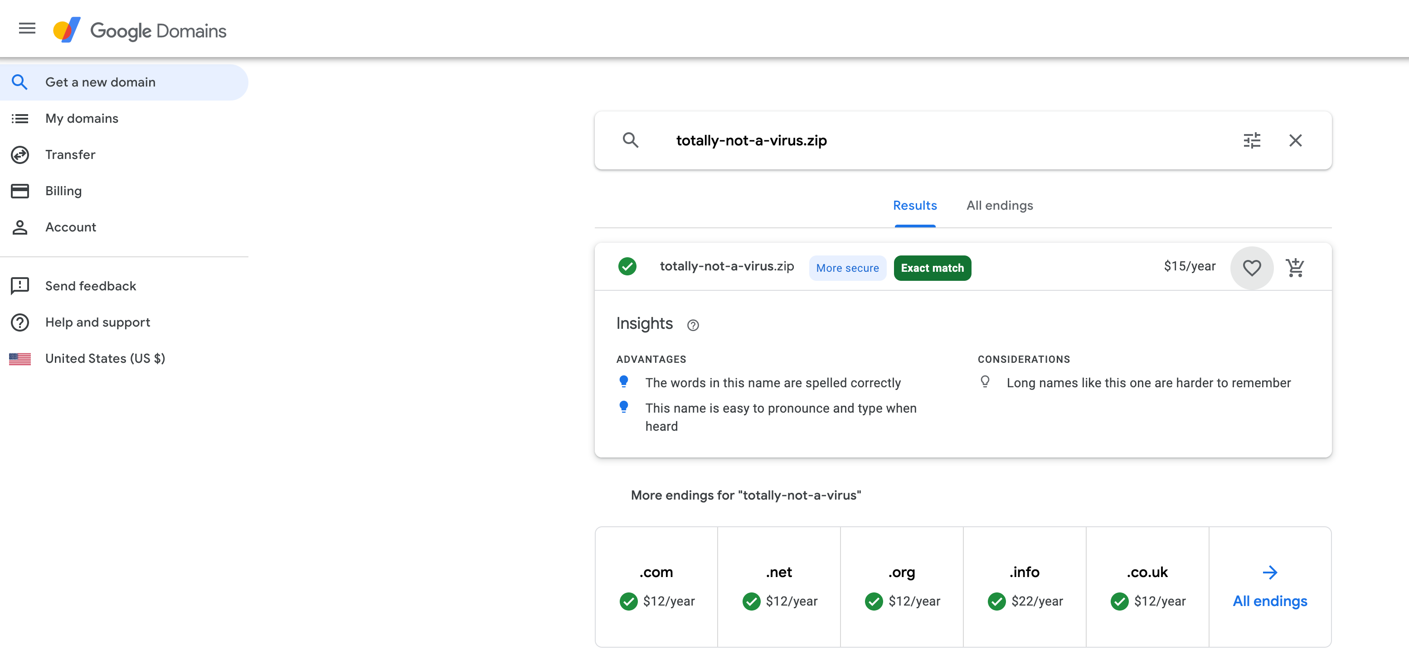Viewport: 1409px width, 664px height.
Task: Favorite the domain with heart icon
Action: (x=1252, y=268)
